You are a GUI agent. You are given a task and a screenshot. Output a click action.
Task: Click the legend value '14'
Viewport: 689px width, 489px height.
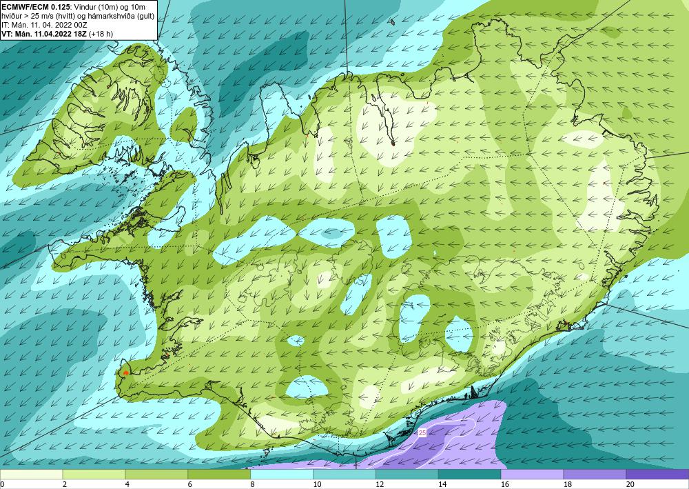442,484
